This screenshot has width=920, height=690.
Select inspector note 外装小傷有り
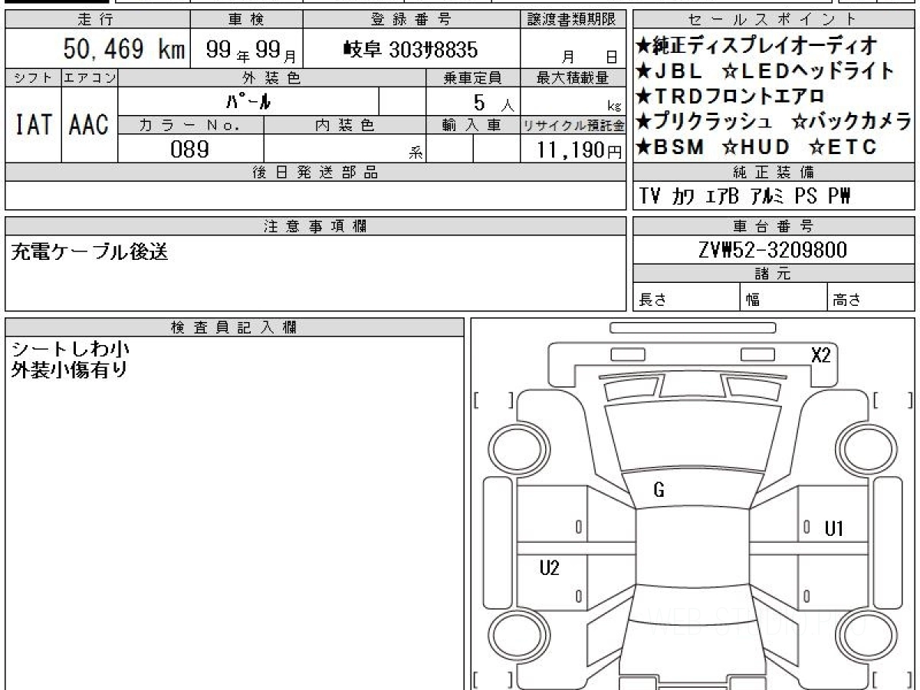pos(70,370)
